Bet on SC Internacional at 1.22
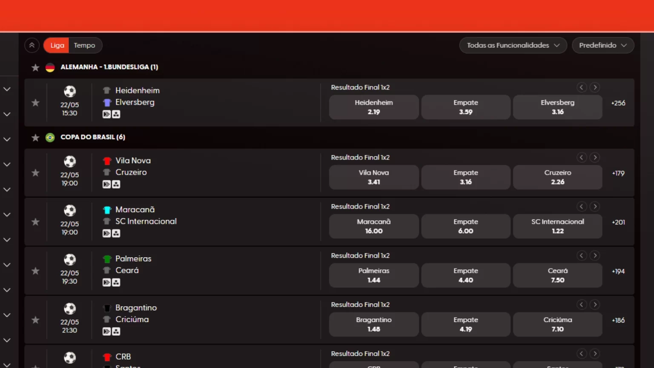 tap(558, 226)
